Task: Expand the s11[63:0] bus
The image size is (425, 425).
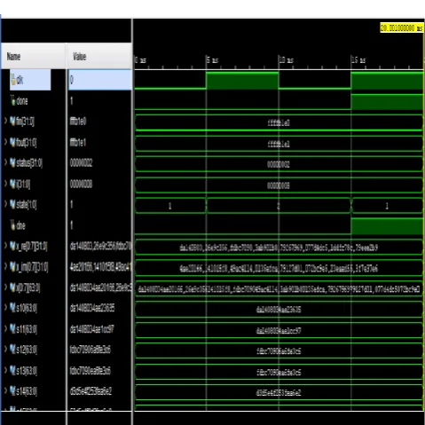Action: click(5, 328)
